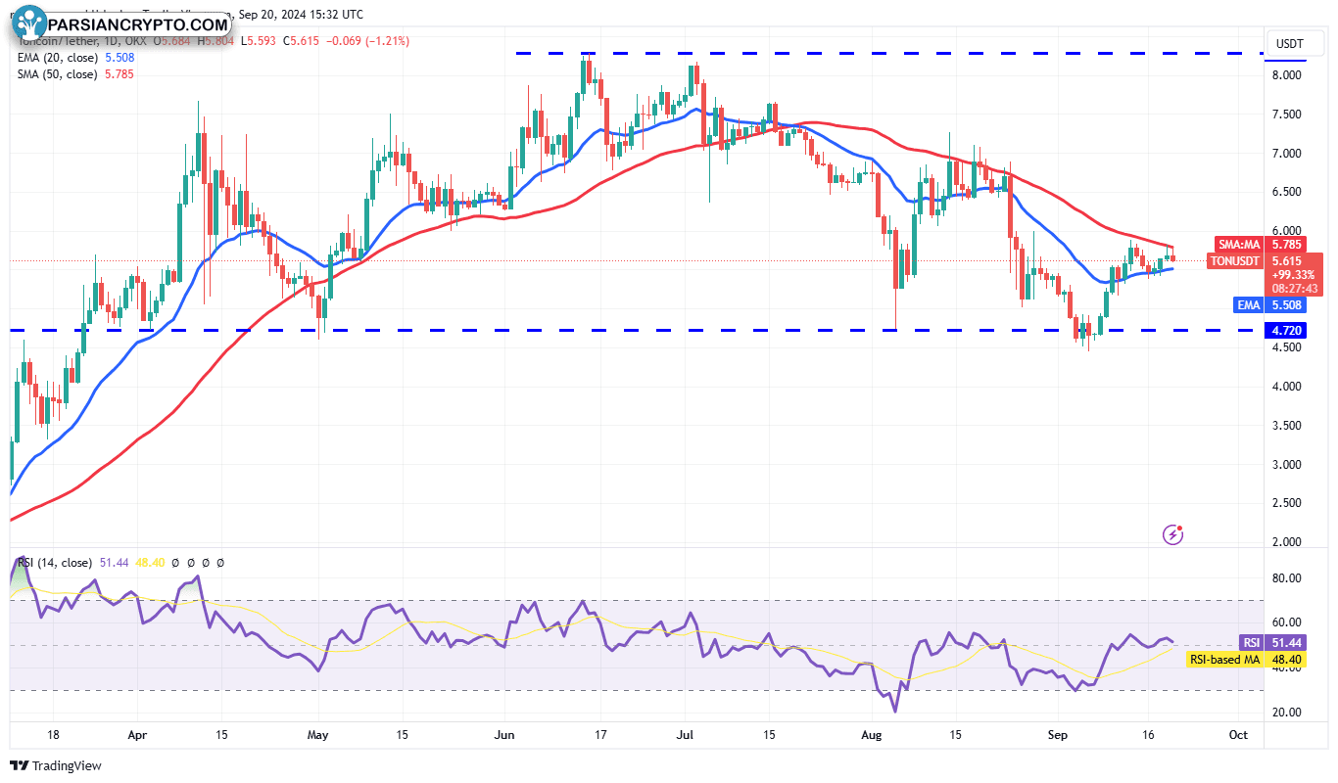Click the Jun label on time axis
The height and width of the screenshot is (783, 1338).
(504, 733)
